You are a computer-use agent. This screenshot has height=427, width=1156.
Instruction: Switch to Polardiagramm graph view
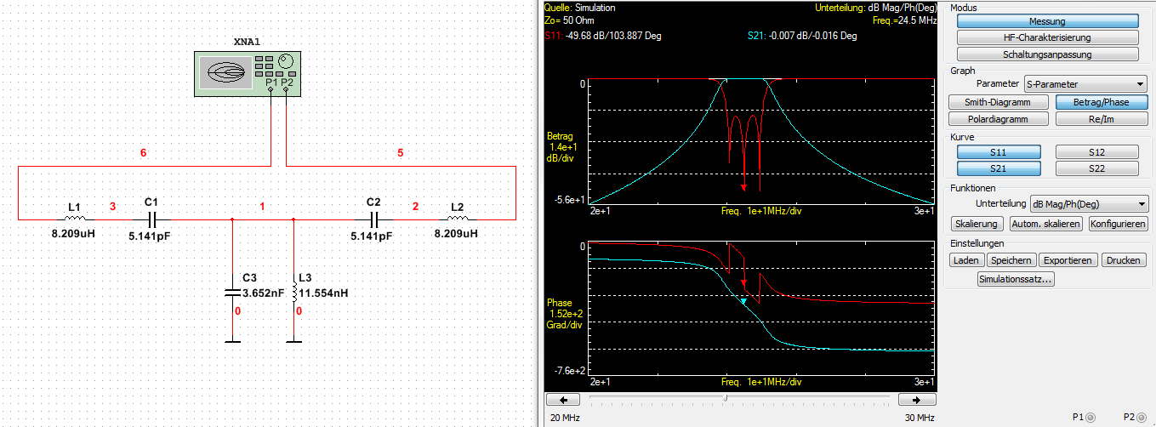coord(998,119)
